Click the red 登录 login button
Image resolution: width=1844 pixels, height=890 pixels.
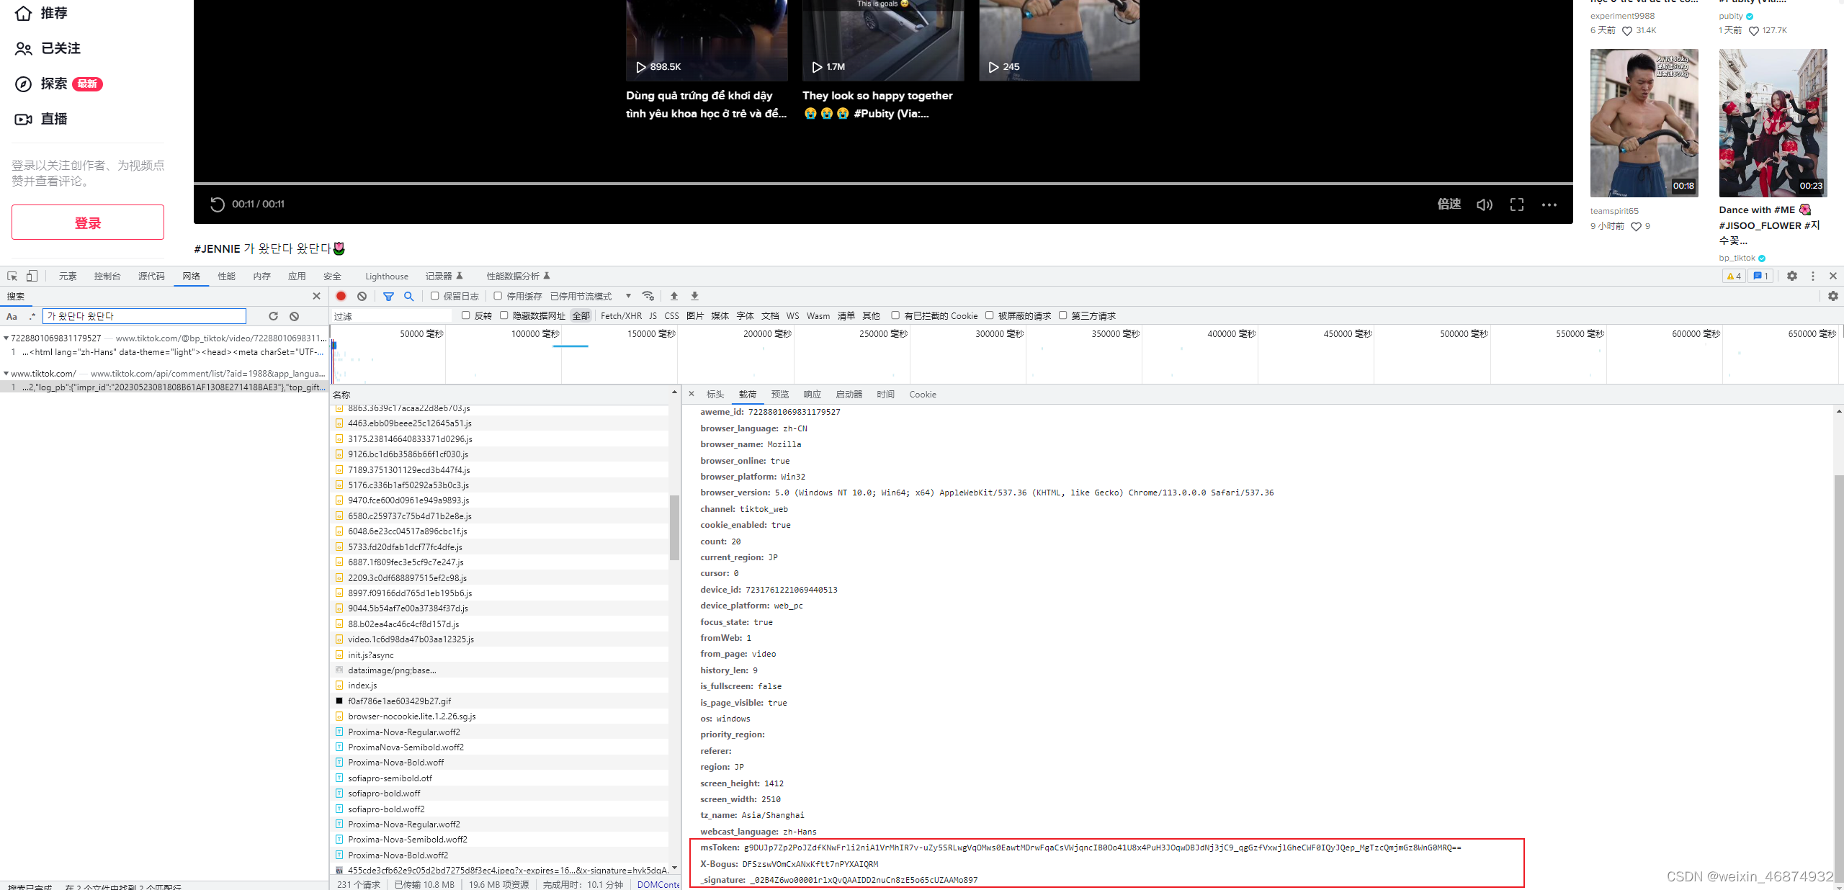click(x=88, y=223)
